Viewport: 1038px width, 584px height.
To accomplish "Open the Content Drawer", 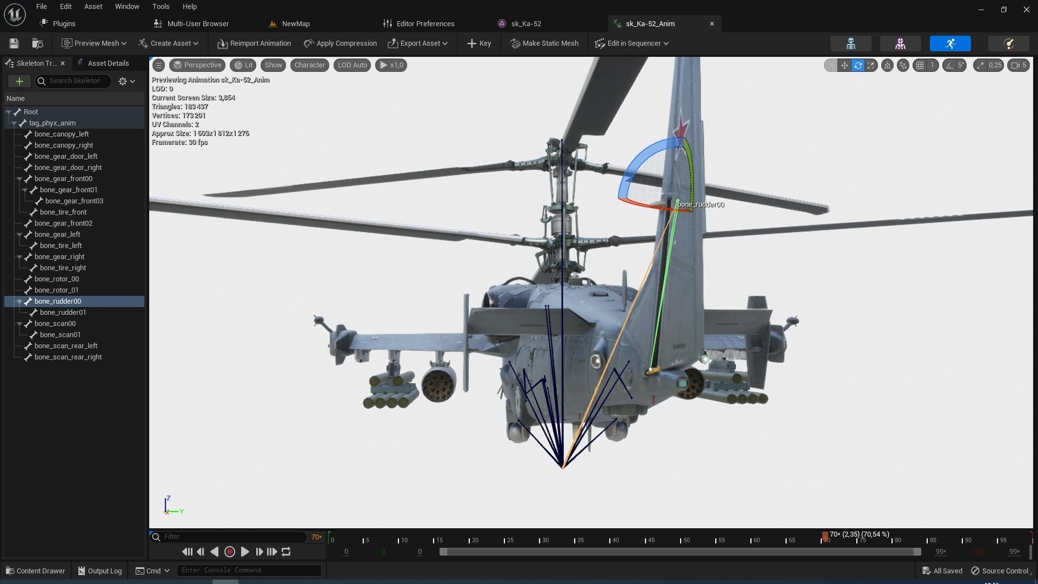I will [x=35, y=570].
